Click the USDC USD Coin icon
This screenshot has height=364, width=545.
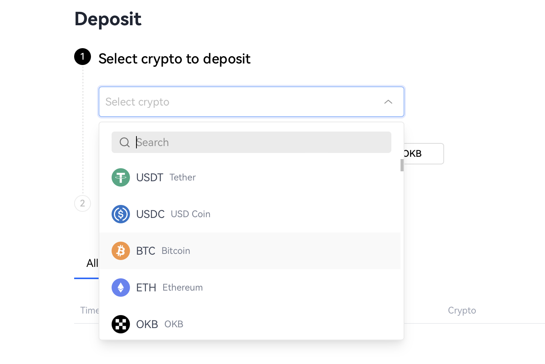tap(121, 214)
